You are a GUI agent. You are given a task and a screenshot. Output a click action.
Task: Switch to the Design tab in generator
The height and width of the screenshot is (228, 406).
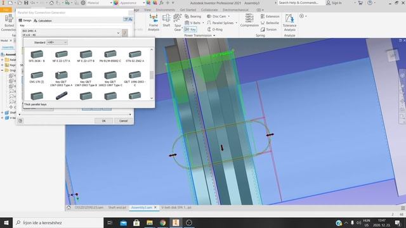coord(25,20)
